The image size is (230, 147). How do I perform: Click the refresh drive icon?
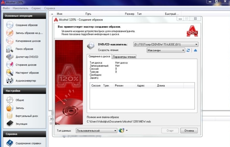[188, 50]
